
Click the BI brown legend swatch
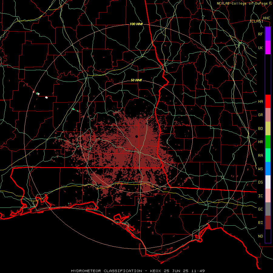(268, 223)
